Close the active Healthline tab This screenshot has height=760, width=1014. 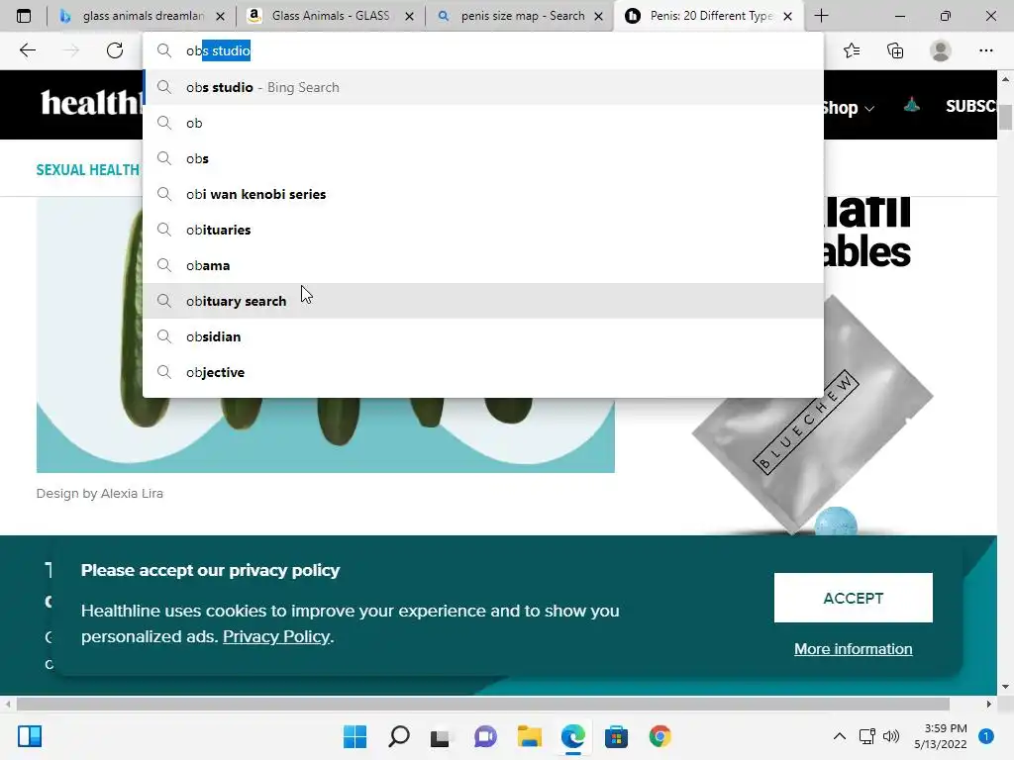click(x=787, y=16)
